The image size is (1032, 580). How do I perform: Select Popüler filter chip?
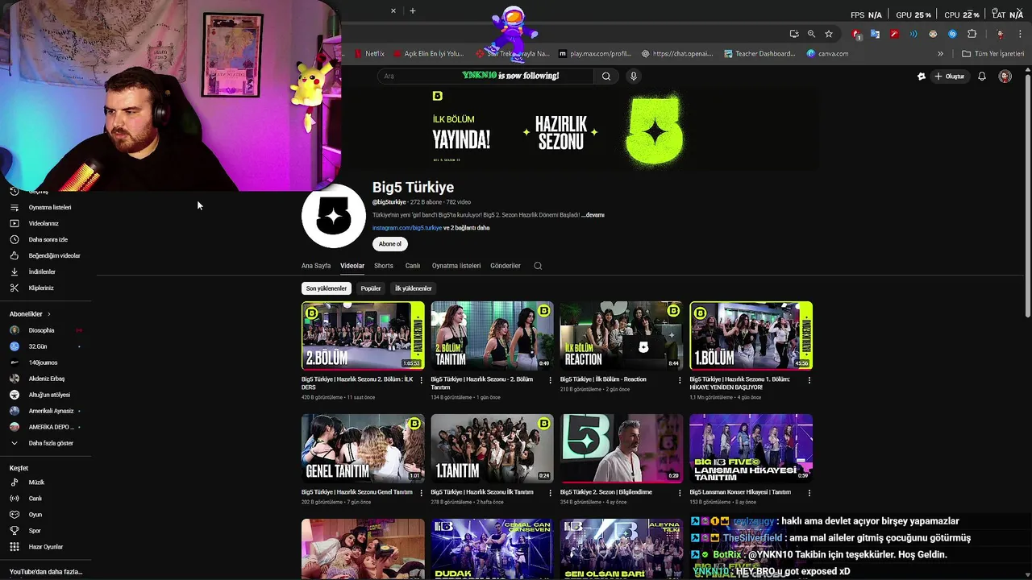click(371, 288)
